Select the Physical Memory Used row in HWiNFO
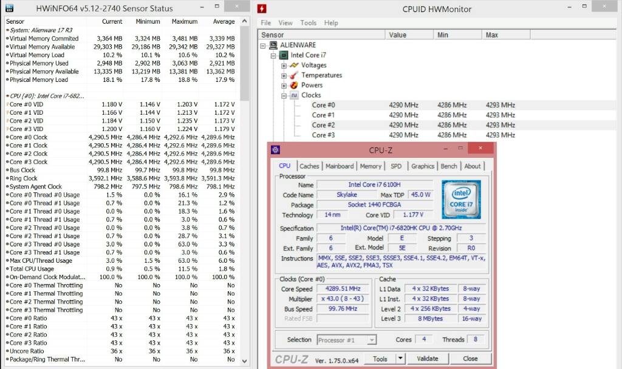 click(121, 63)
